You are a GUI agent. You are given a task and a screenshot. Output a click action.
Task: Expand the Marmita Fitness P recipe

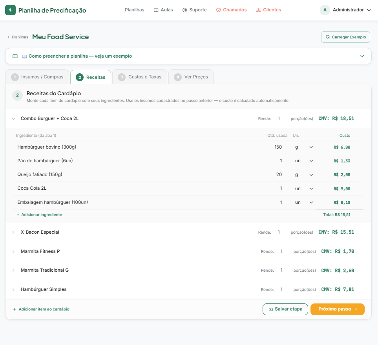[13, 252]
